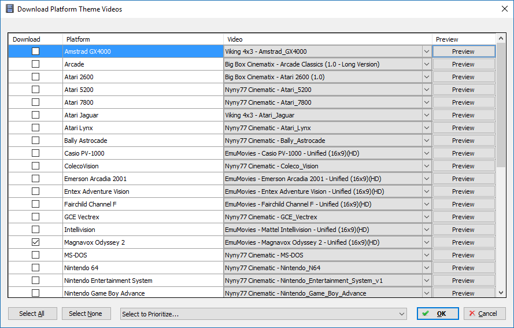Preview the GCE Vectrex video
This screenshot has width=514, height=328.
pyautogui.click(x=464, y=217)
